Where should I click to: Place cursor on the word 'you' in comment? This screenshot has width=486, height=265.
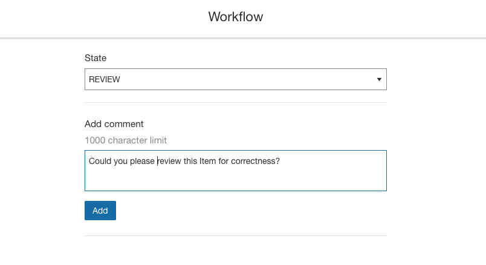coord(120,162)
